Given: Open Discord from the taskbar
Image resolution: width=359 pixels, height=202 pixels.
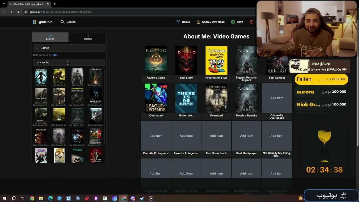Looking at the screenshot, I should click(x=133, y=198).
